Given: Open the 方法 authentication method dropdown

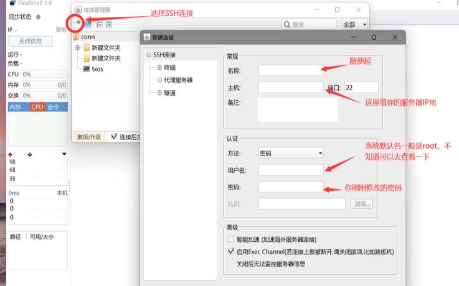Looking at the screenshot, I should 291,153.
